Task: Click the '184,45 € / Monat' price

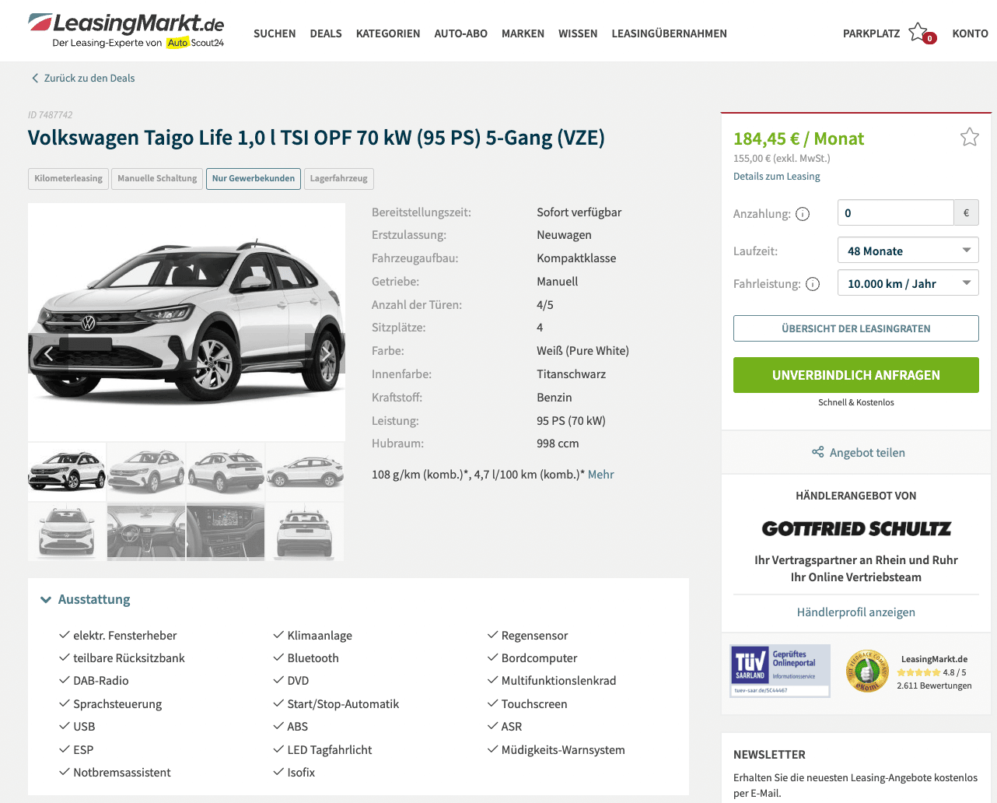Action: point(799,139)
